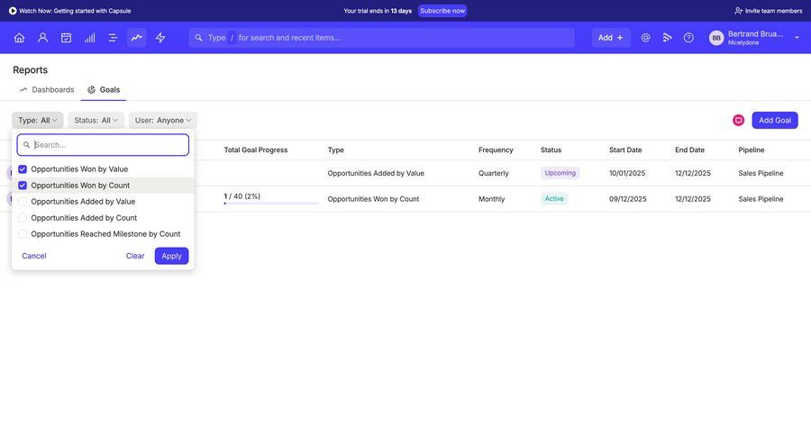Click the help question mark icon
This screenshot has height=436, width=811.
pyautogui.click(x=688, y=38)
